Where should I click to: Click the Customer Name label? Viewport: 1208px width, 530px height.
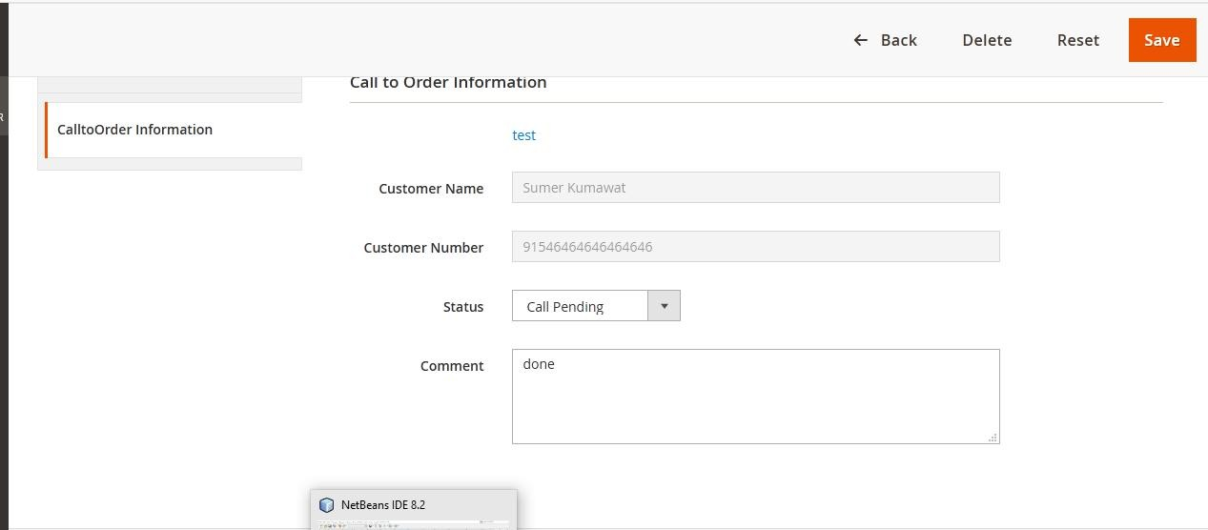(x=430, y=189)
